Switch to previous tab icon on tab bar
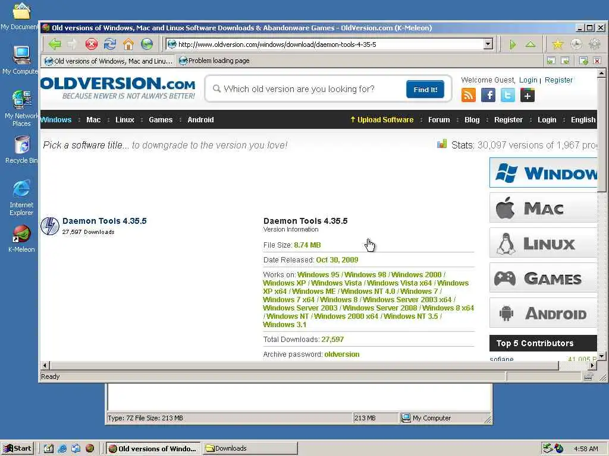Image resolution: width=609 pixels, height=456 pixels. tap(551, 61)
